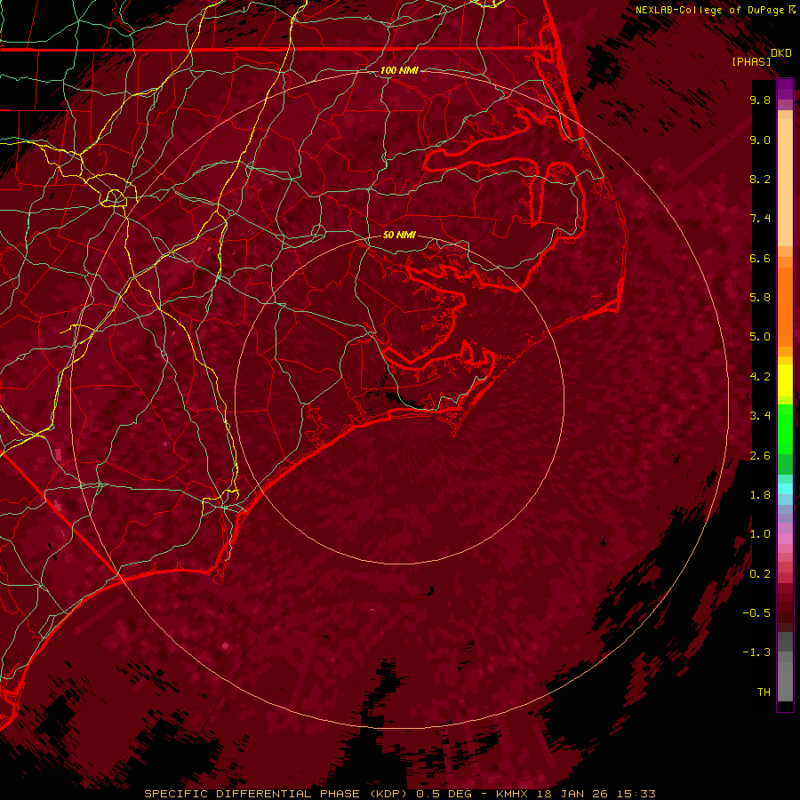This screenshot has height=800, width=800.
Task: Click the 5.0 scale value
Action: 760,337
